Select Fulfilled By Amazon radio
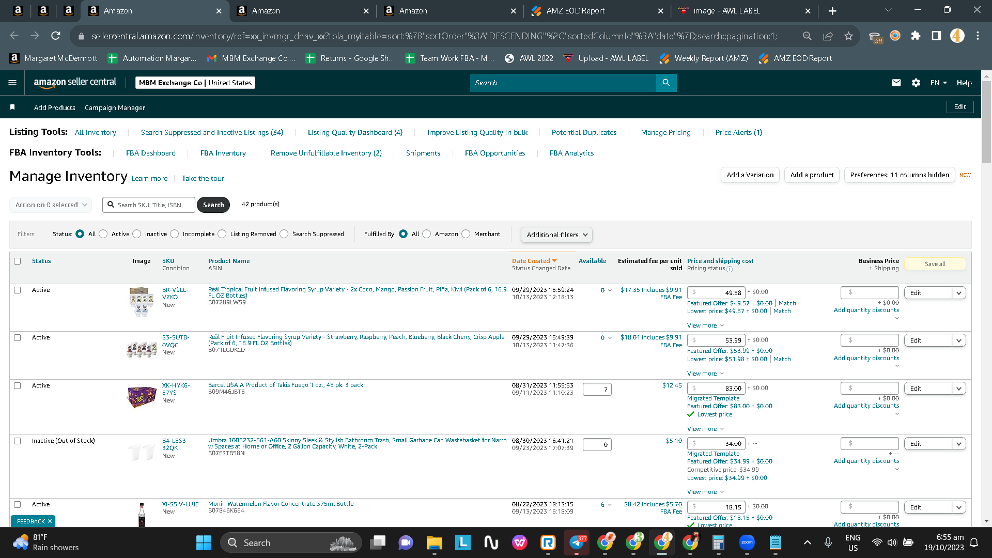The height and width of the screenshot is (558, 992). (x=427, y=234)
